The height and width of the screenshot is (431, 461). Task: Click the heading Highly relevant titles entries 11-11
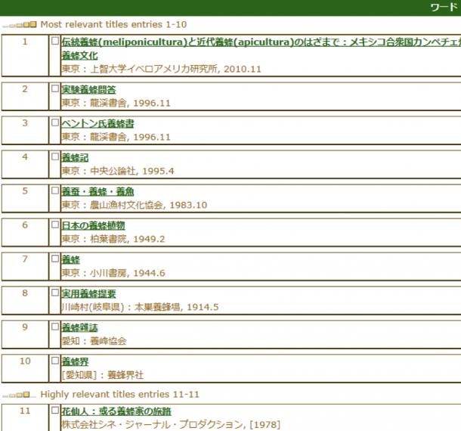point(119,395)
